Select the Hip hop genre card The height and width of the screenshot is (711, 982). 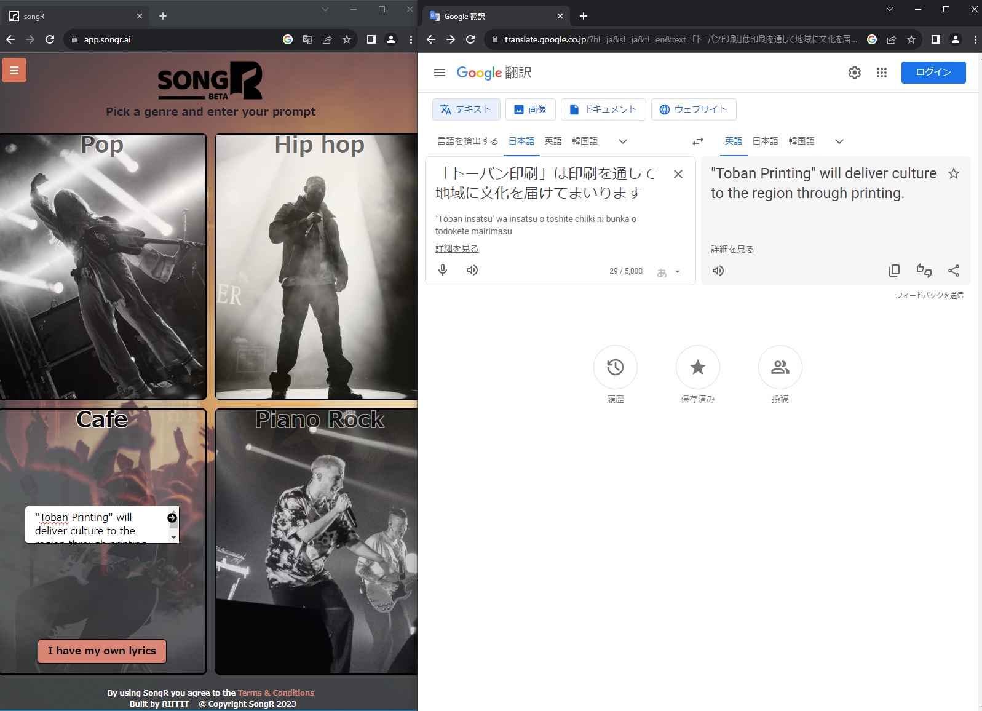(x=316, y=266)
